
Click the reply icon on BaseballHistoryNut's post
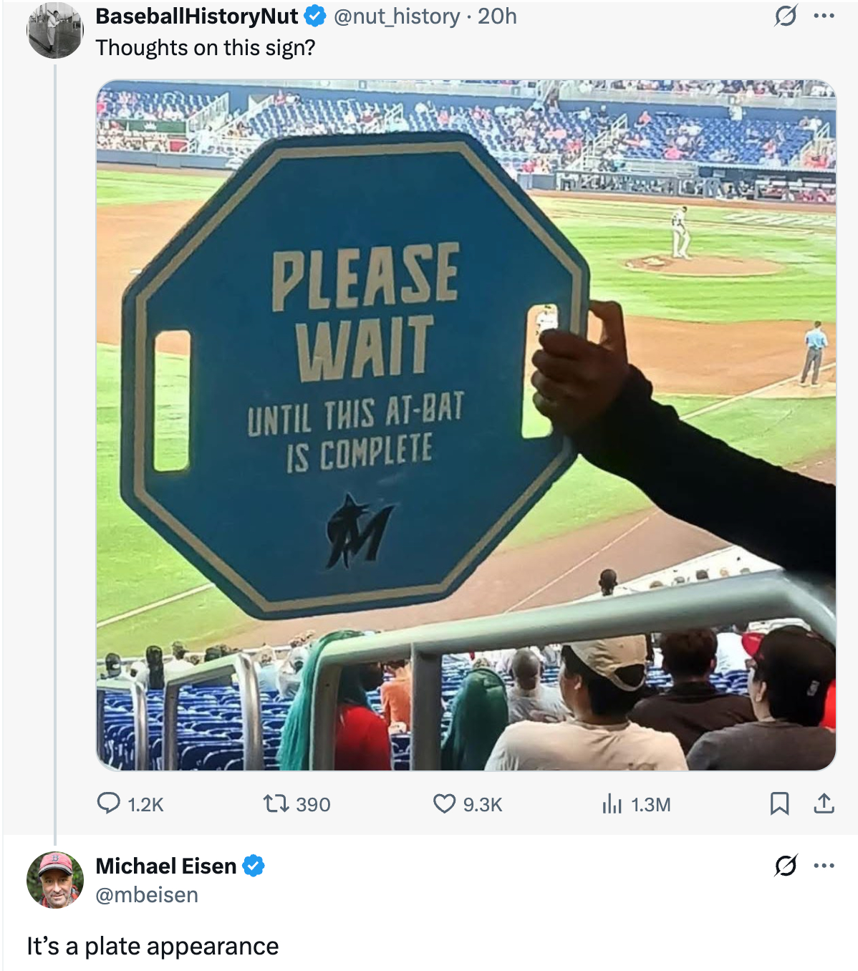click(109, 803)
